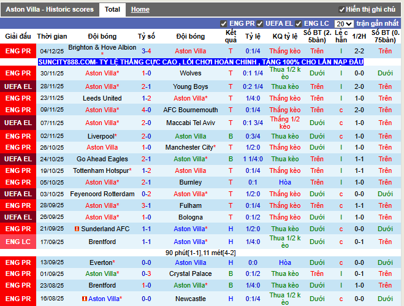This screenshot has width=404, height=306.
Task: Open the SUNCITY888.COM promotional banner link
Action: click(x=200, y=63)
